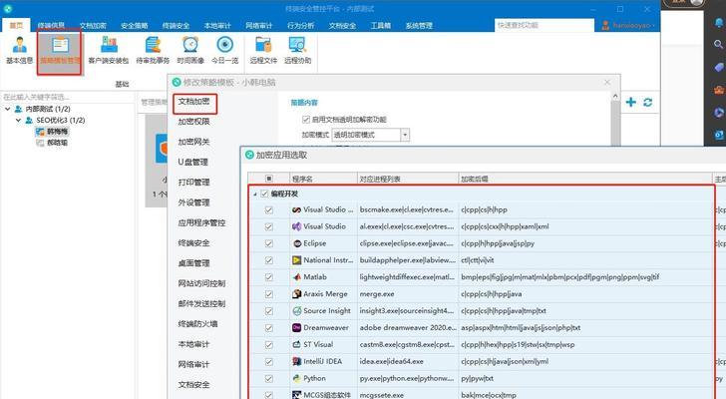Click the IntelliJ IDEA program icon

297,361
